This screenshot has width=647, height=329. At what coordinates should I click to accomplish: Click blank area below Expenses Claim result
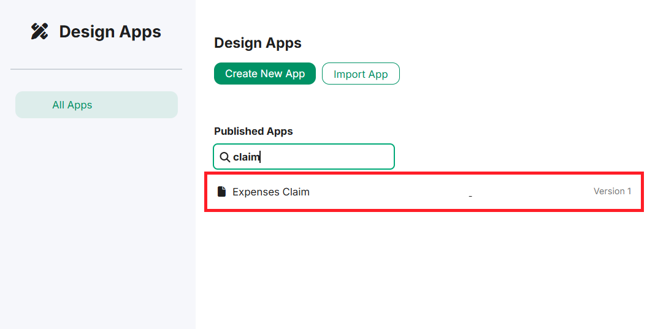point(421,268)
